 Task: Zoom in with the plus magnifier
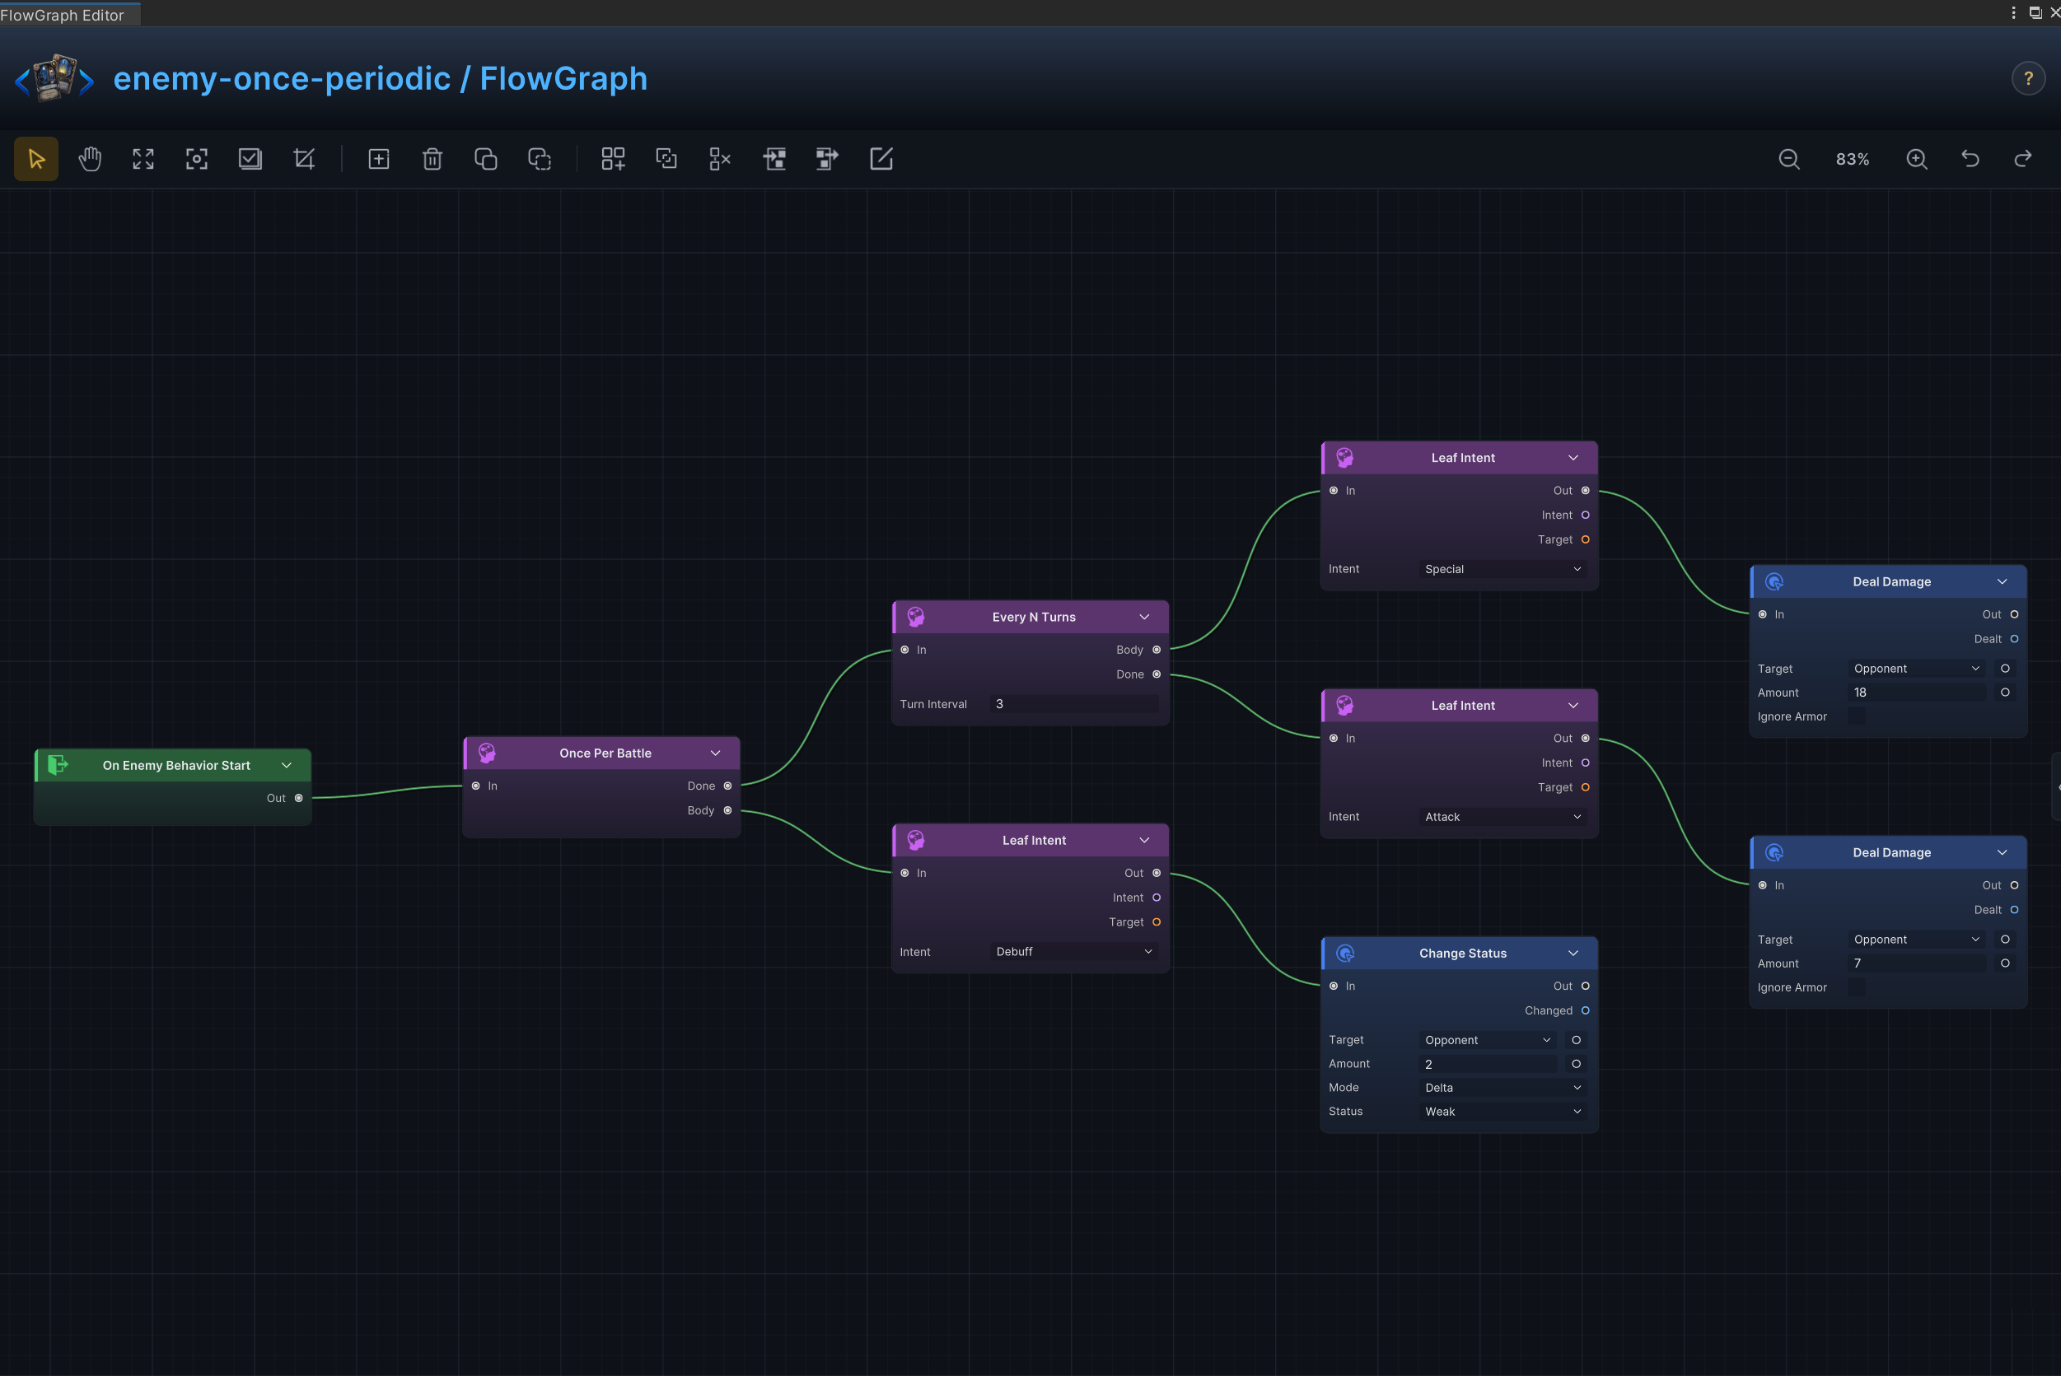click(1916, 159)
